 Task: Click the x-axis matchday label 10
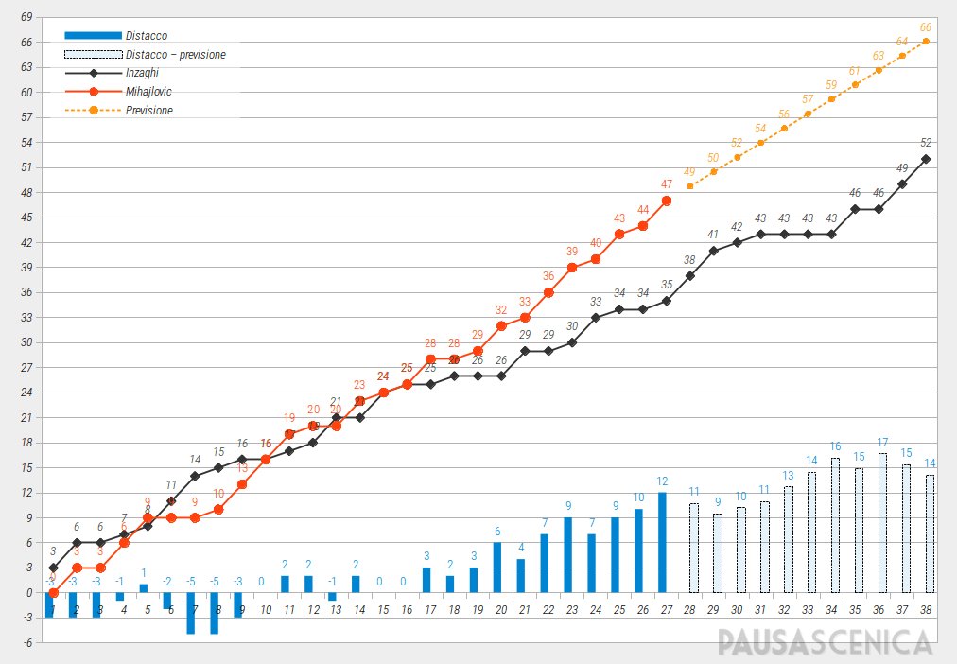tap(266, 610)
